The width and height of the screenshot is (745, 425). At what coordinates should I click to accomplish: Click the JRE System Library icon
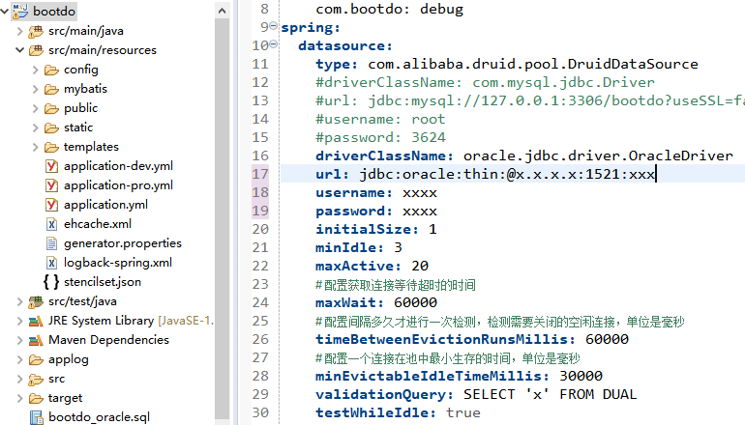click(36, 322)
